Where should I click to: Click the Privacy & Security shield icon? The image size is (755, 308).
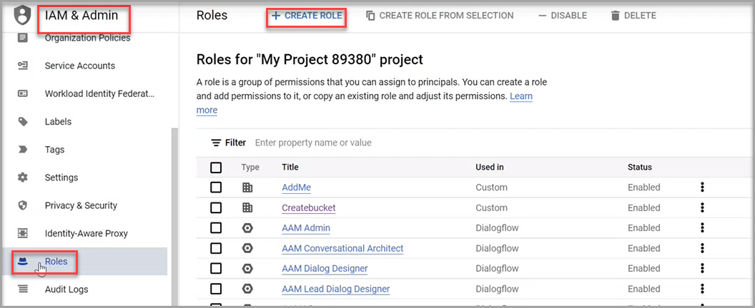point(23,205)
